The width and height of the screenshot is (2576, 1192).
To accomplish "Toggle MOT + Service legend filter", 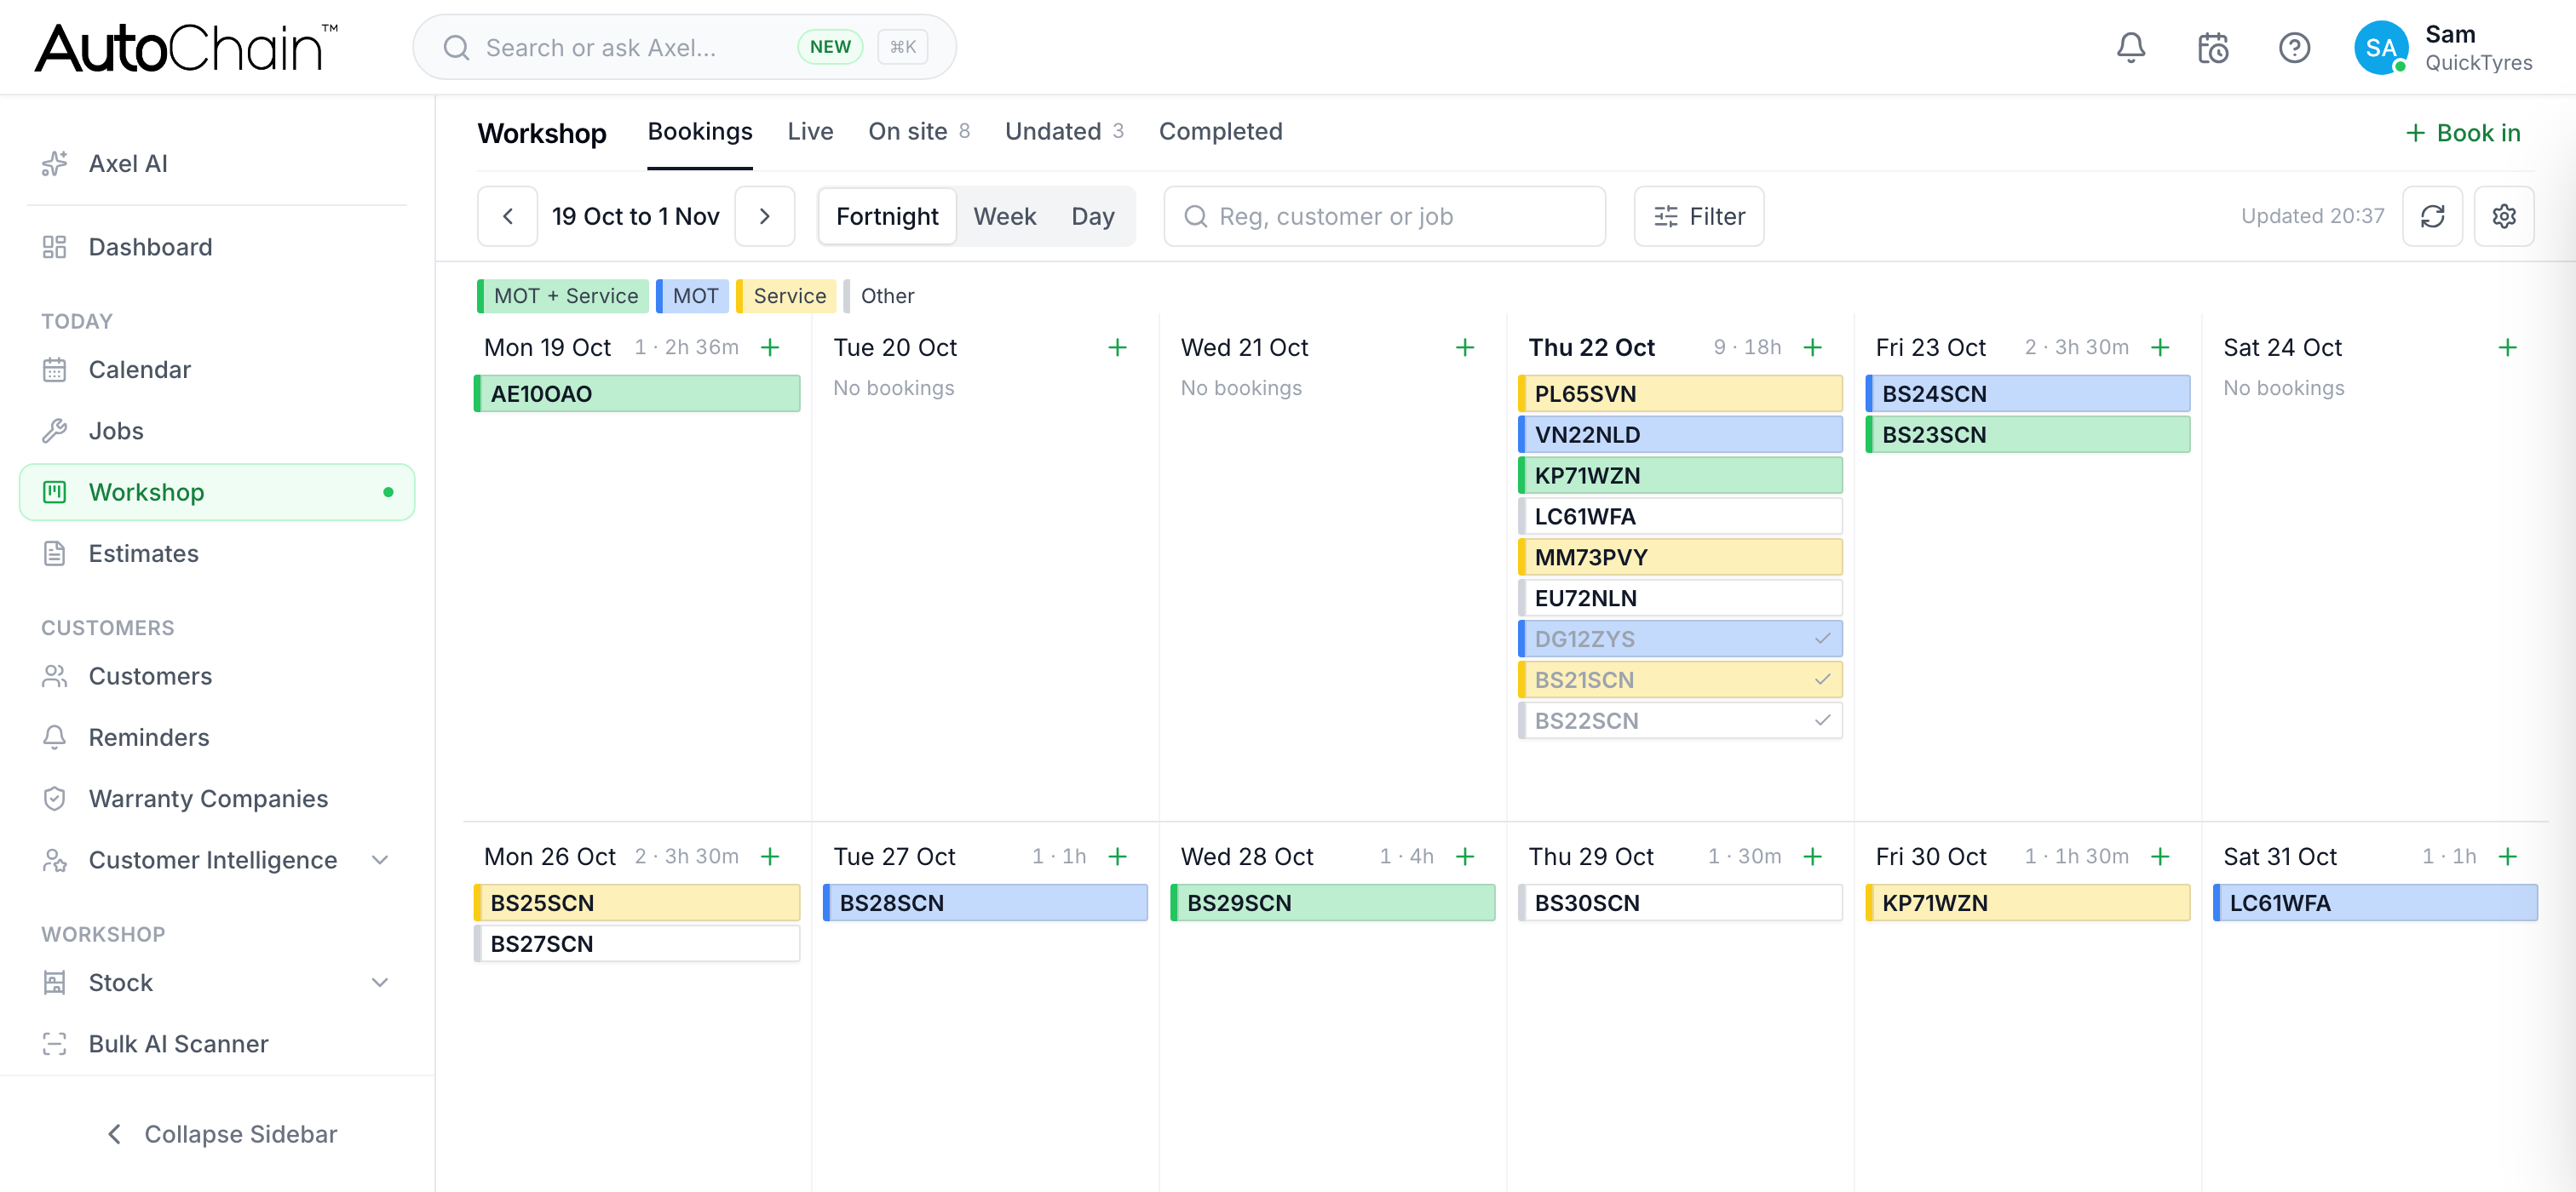I will [563, 295].
